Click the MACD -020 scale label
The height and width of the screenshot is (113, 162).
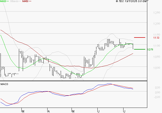(x=157, y=97)
